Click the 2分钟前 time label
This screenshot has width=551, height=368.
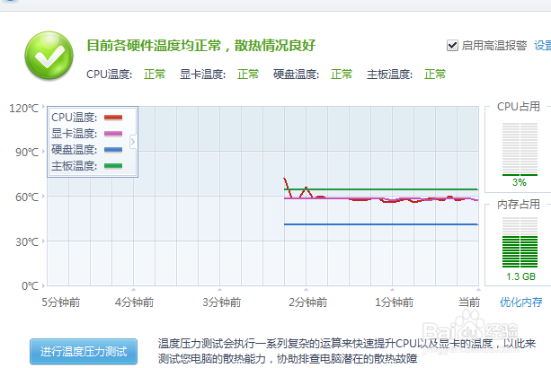tap(307, 302)
